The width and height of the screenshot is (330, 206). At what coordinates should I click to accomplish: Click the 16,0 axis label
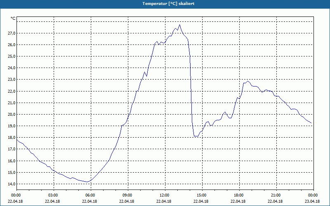point(12,161)
